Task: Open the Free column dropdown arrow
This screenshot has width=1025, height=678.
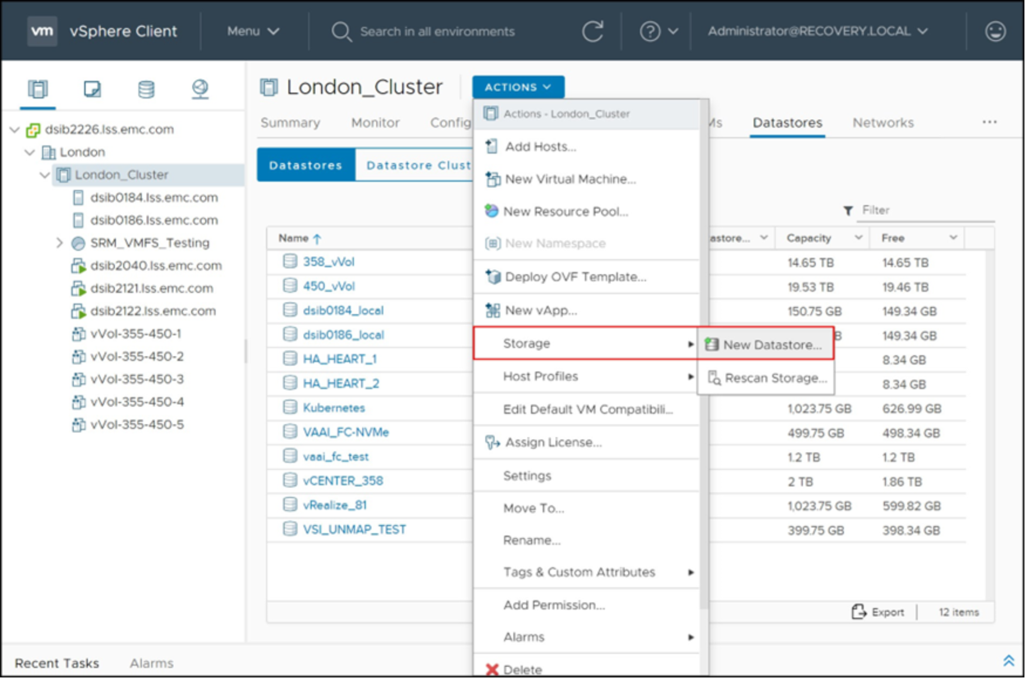Action: pos(953,237)
